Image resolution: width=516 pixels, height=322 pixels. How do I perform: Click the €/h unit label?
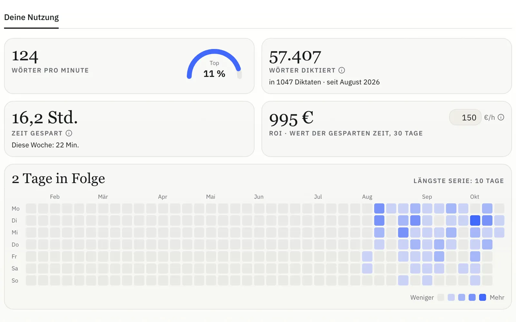[x=489, y=118]
